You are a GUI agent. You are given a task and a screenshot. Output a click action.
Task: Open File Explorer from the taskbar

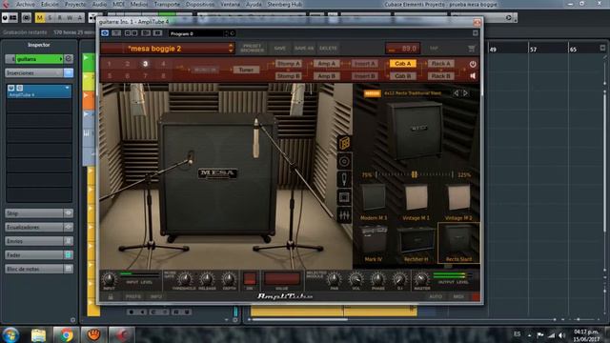(38, 334)
